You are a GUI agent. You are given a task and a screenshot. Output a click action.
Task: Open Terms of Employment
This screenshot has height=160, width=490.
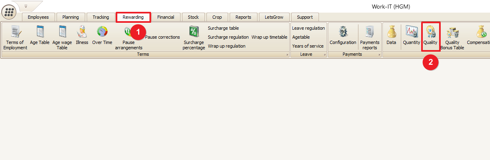[x=15, y=37]
